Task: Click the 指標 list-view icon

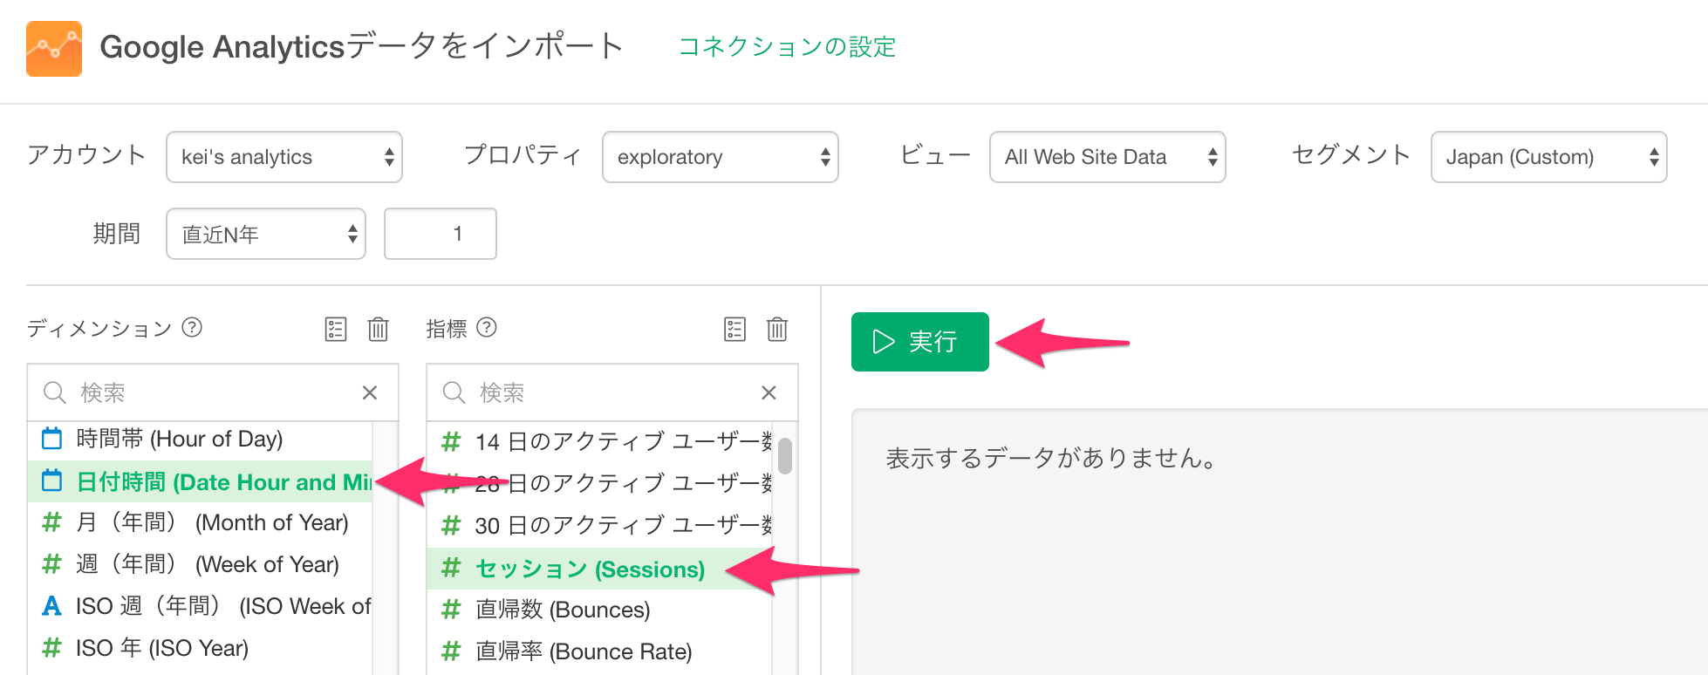Action: pyautogui.click(x=735, y=329)
